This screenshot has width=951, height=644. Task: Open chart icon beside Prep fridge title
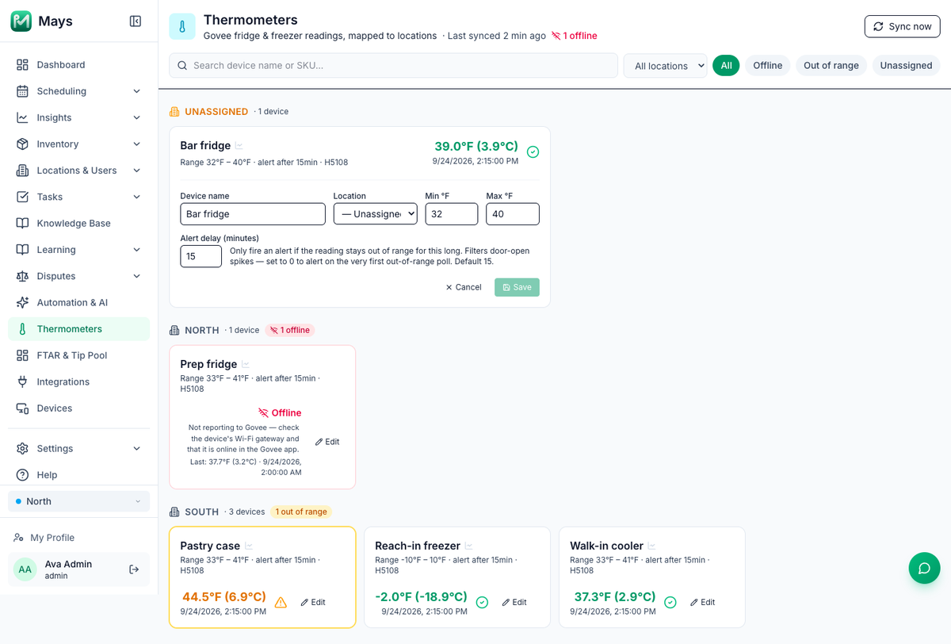(246, 365)
